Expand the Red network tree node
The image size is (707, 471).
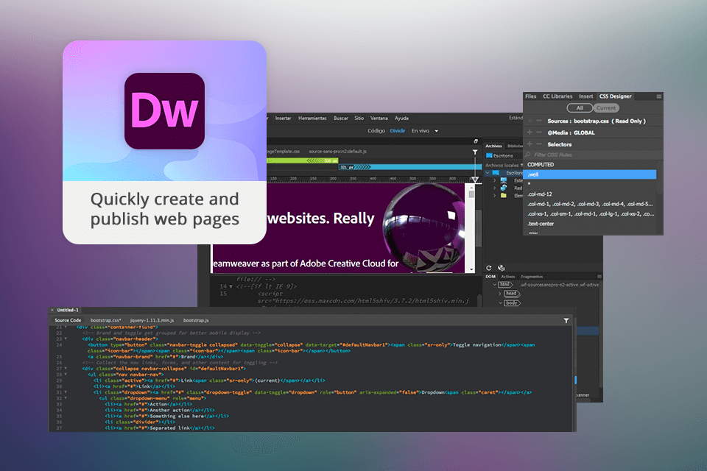(x=495, y=188)
